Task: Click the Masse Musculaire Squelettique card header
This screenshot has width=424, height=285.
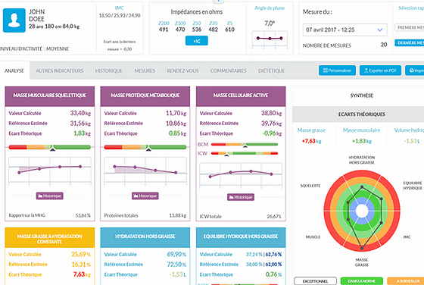Action: [50, 96]
